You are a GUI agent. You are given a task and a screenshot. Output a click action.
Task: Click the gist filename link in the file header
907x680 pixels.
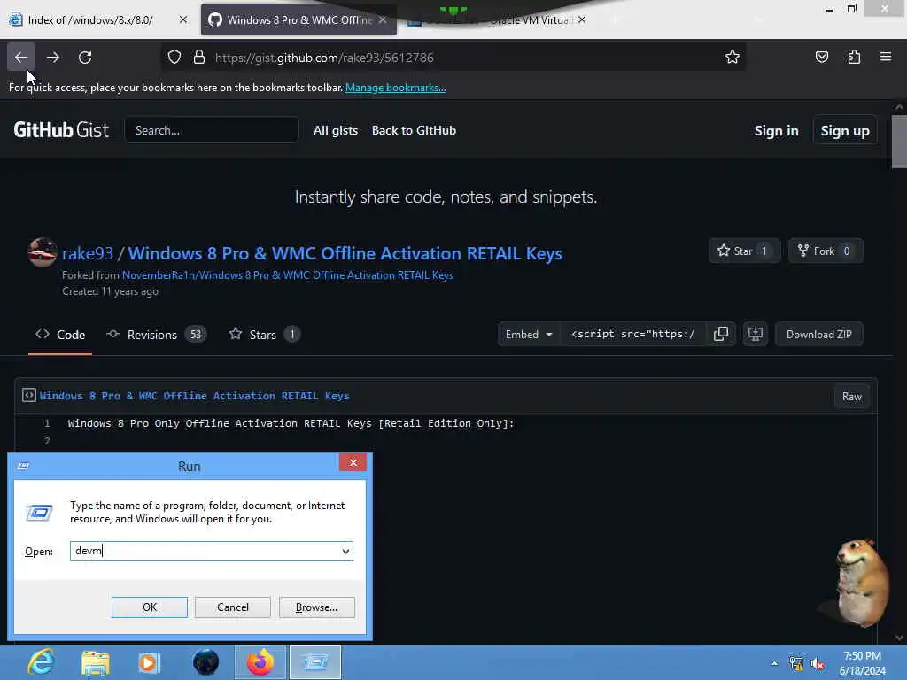[194, 396]
